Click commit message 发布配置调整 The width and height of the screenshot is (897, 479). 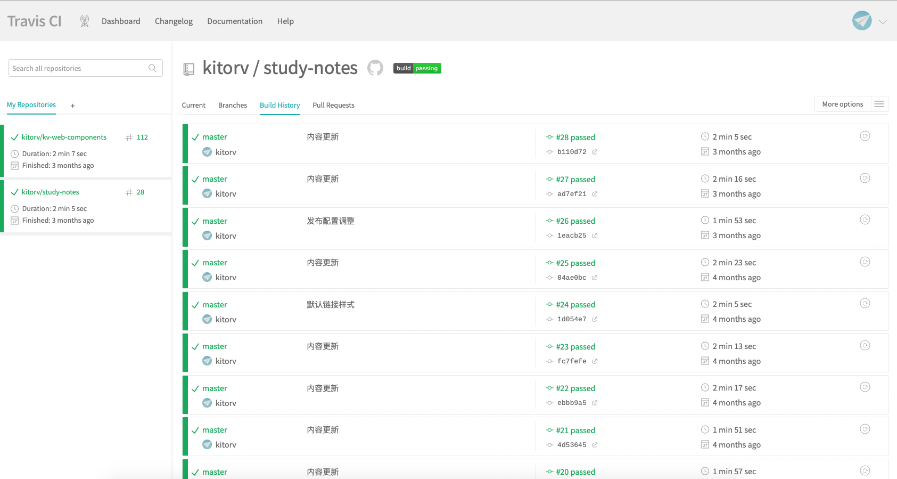[x=331, y=221]
